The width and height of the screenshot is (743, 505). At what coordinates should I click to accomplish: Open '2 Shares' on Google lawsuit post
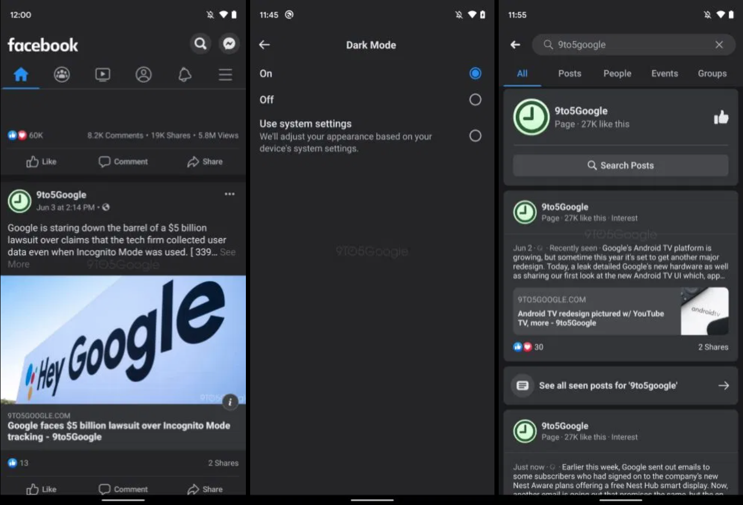click(223, 463)
